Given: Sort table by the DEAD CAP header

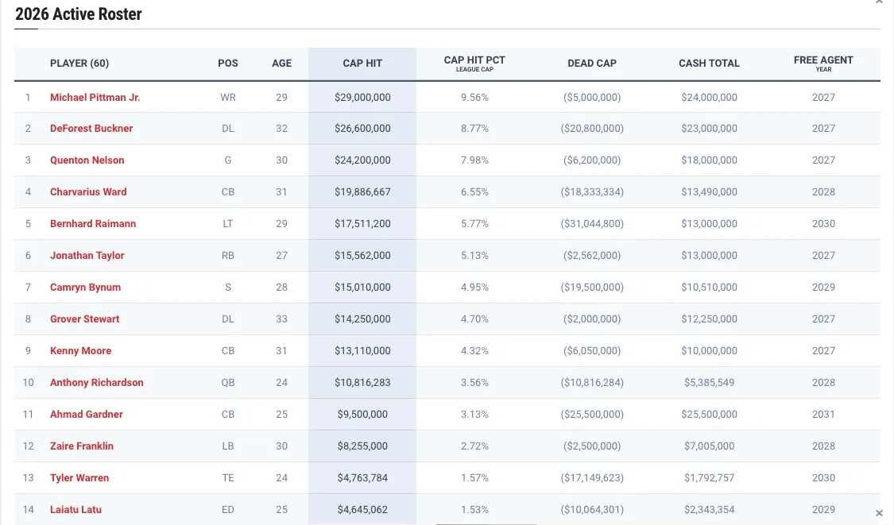Looking at the screenshot, I should [x=592, y=64].
